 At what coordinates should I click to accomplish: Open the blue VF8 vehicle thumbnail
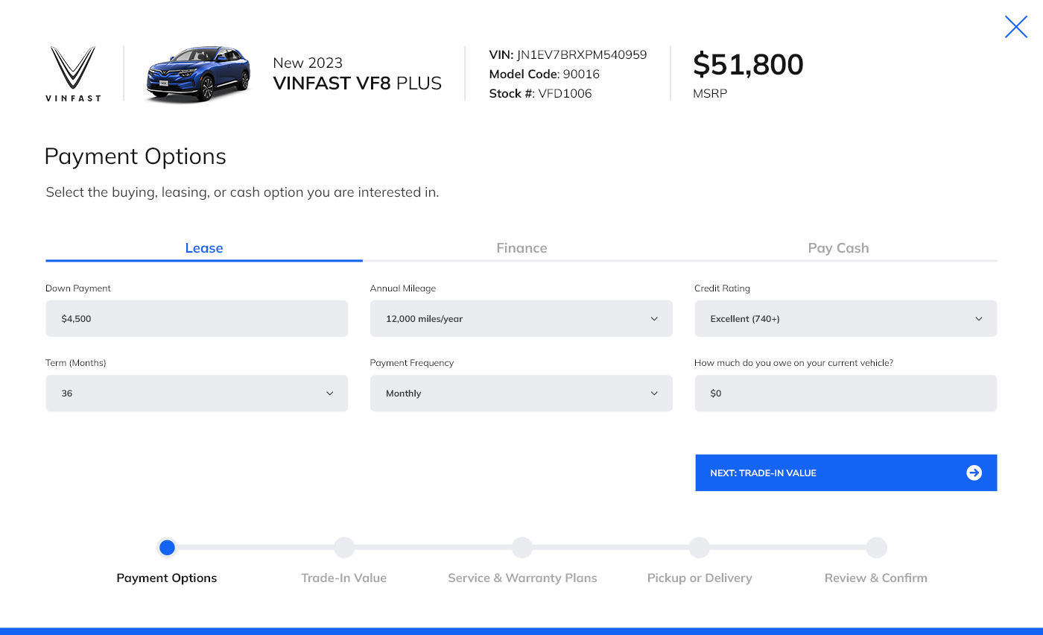[x=197, y=73]
